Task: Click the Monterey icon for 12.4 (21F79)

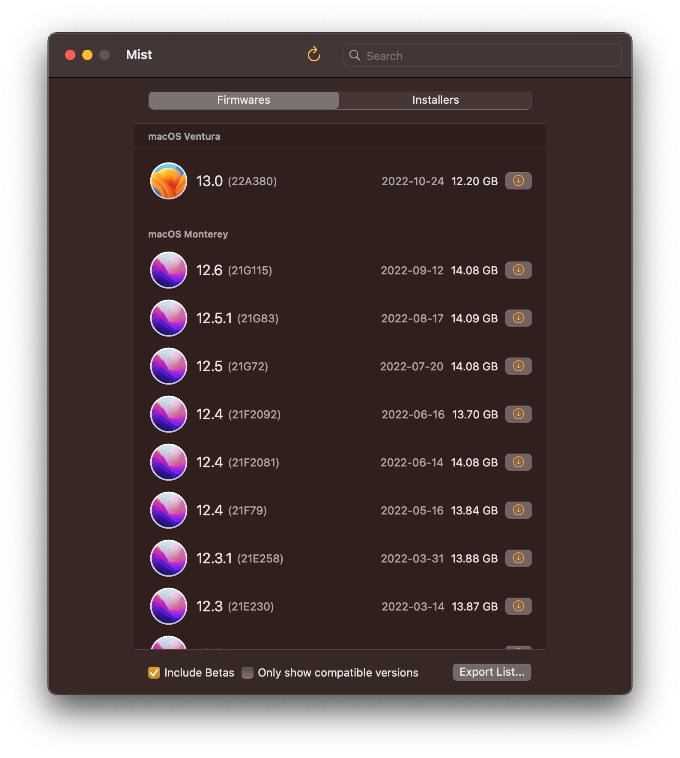Action: coord(169,510)
